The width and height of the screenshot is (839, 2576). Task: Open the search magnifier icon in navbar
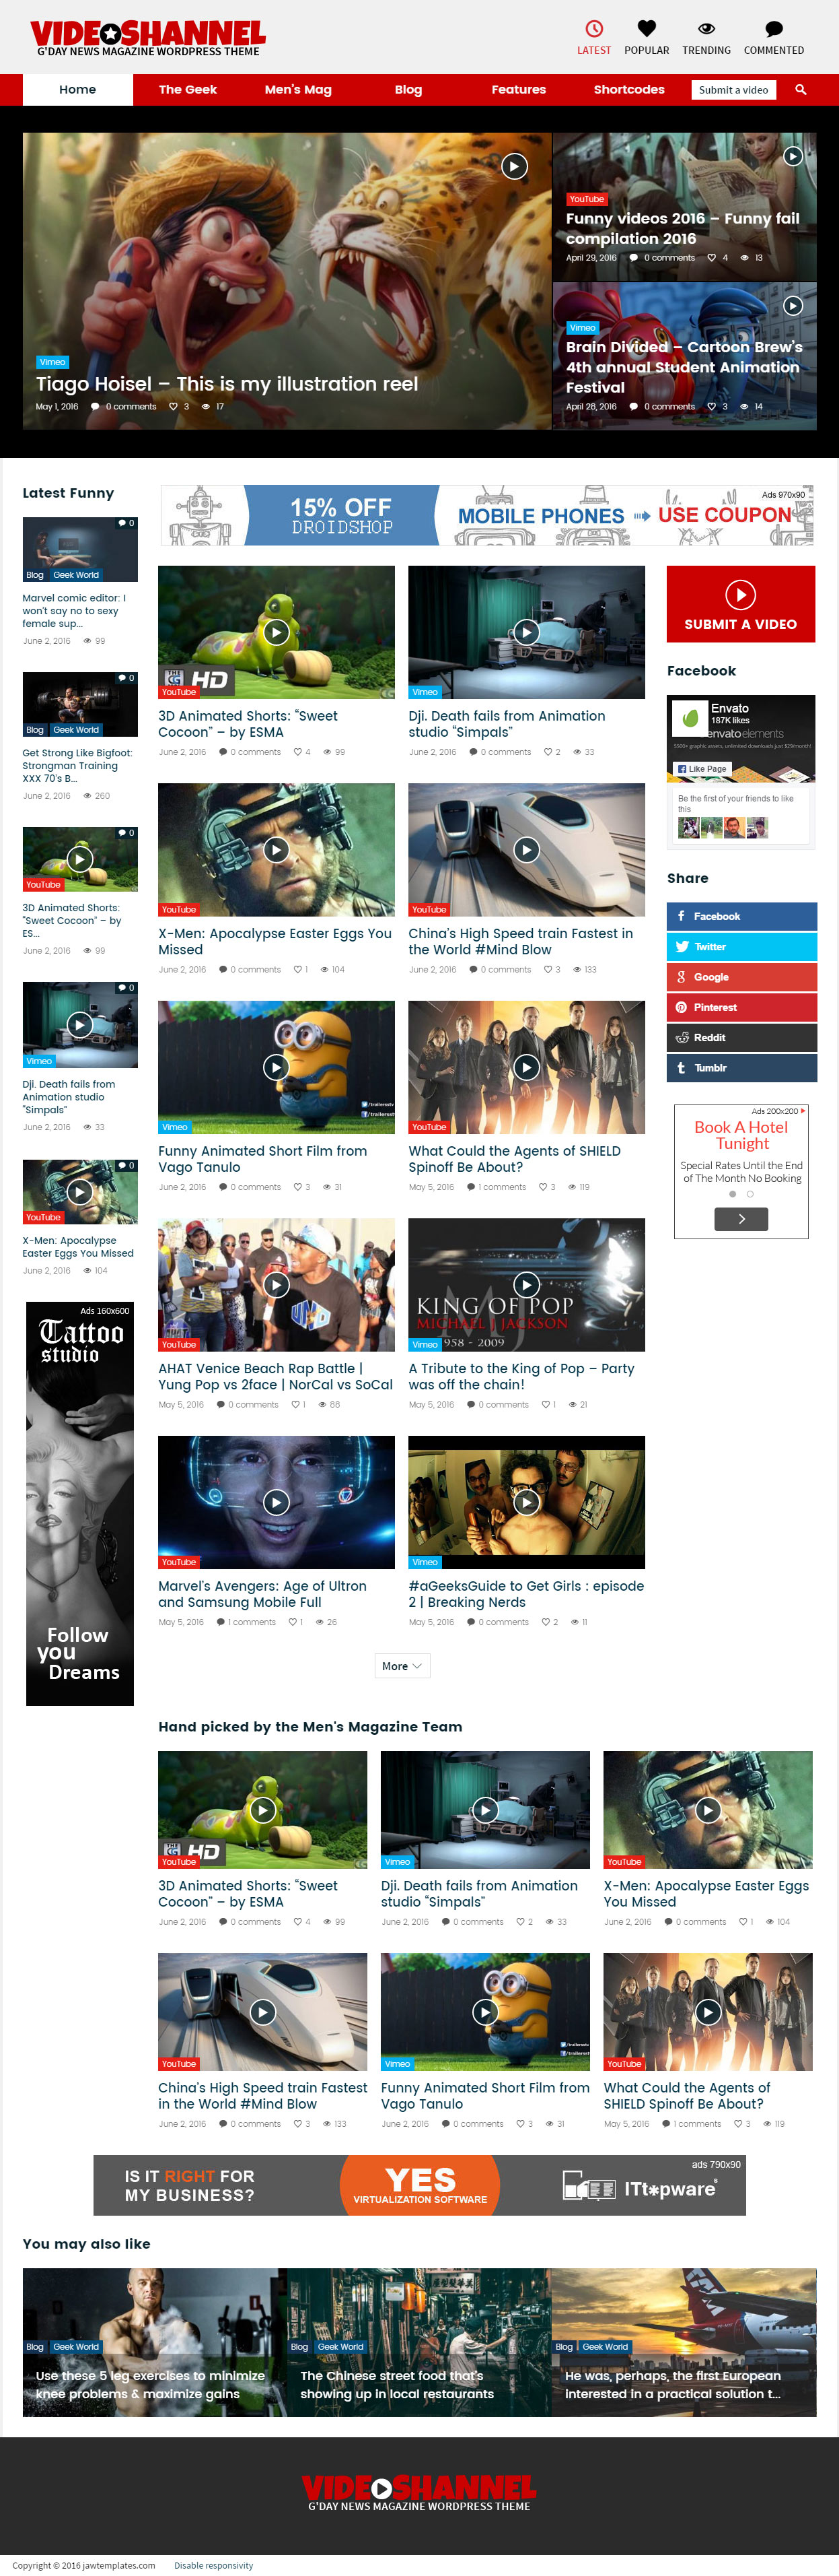[800, 90]
